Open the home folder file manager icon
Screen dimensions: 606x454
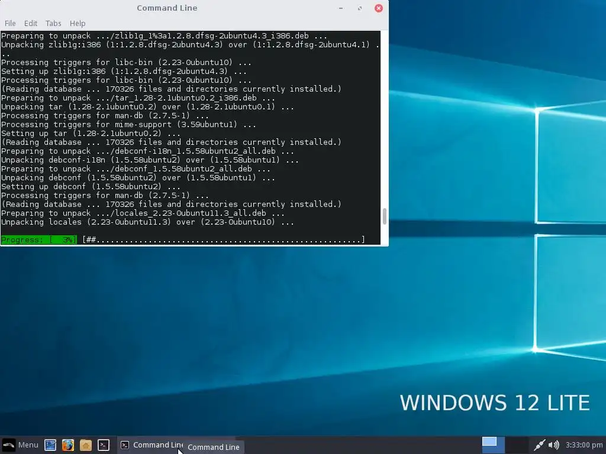(86, 445)
